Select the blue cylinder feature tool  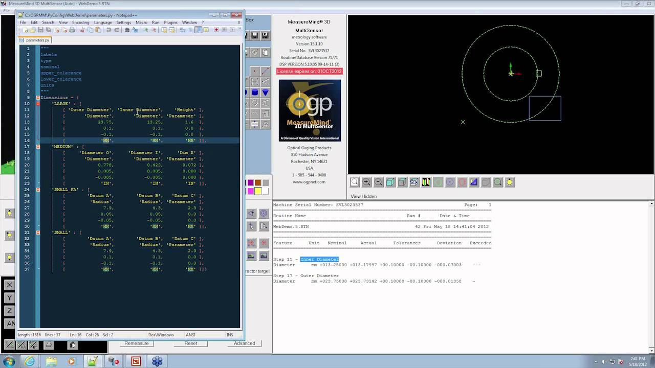click(255, 93)
